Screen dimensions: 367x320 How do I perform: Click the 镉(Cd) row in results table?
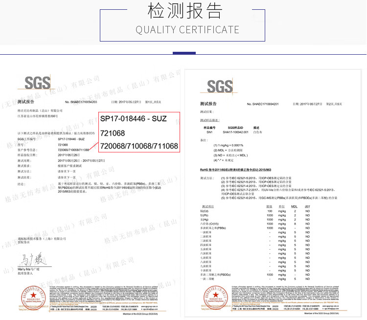click(x=255, y=211)
